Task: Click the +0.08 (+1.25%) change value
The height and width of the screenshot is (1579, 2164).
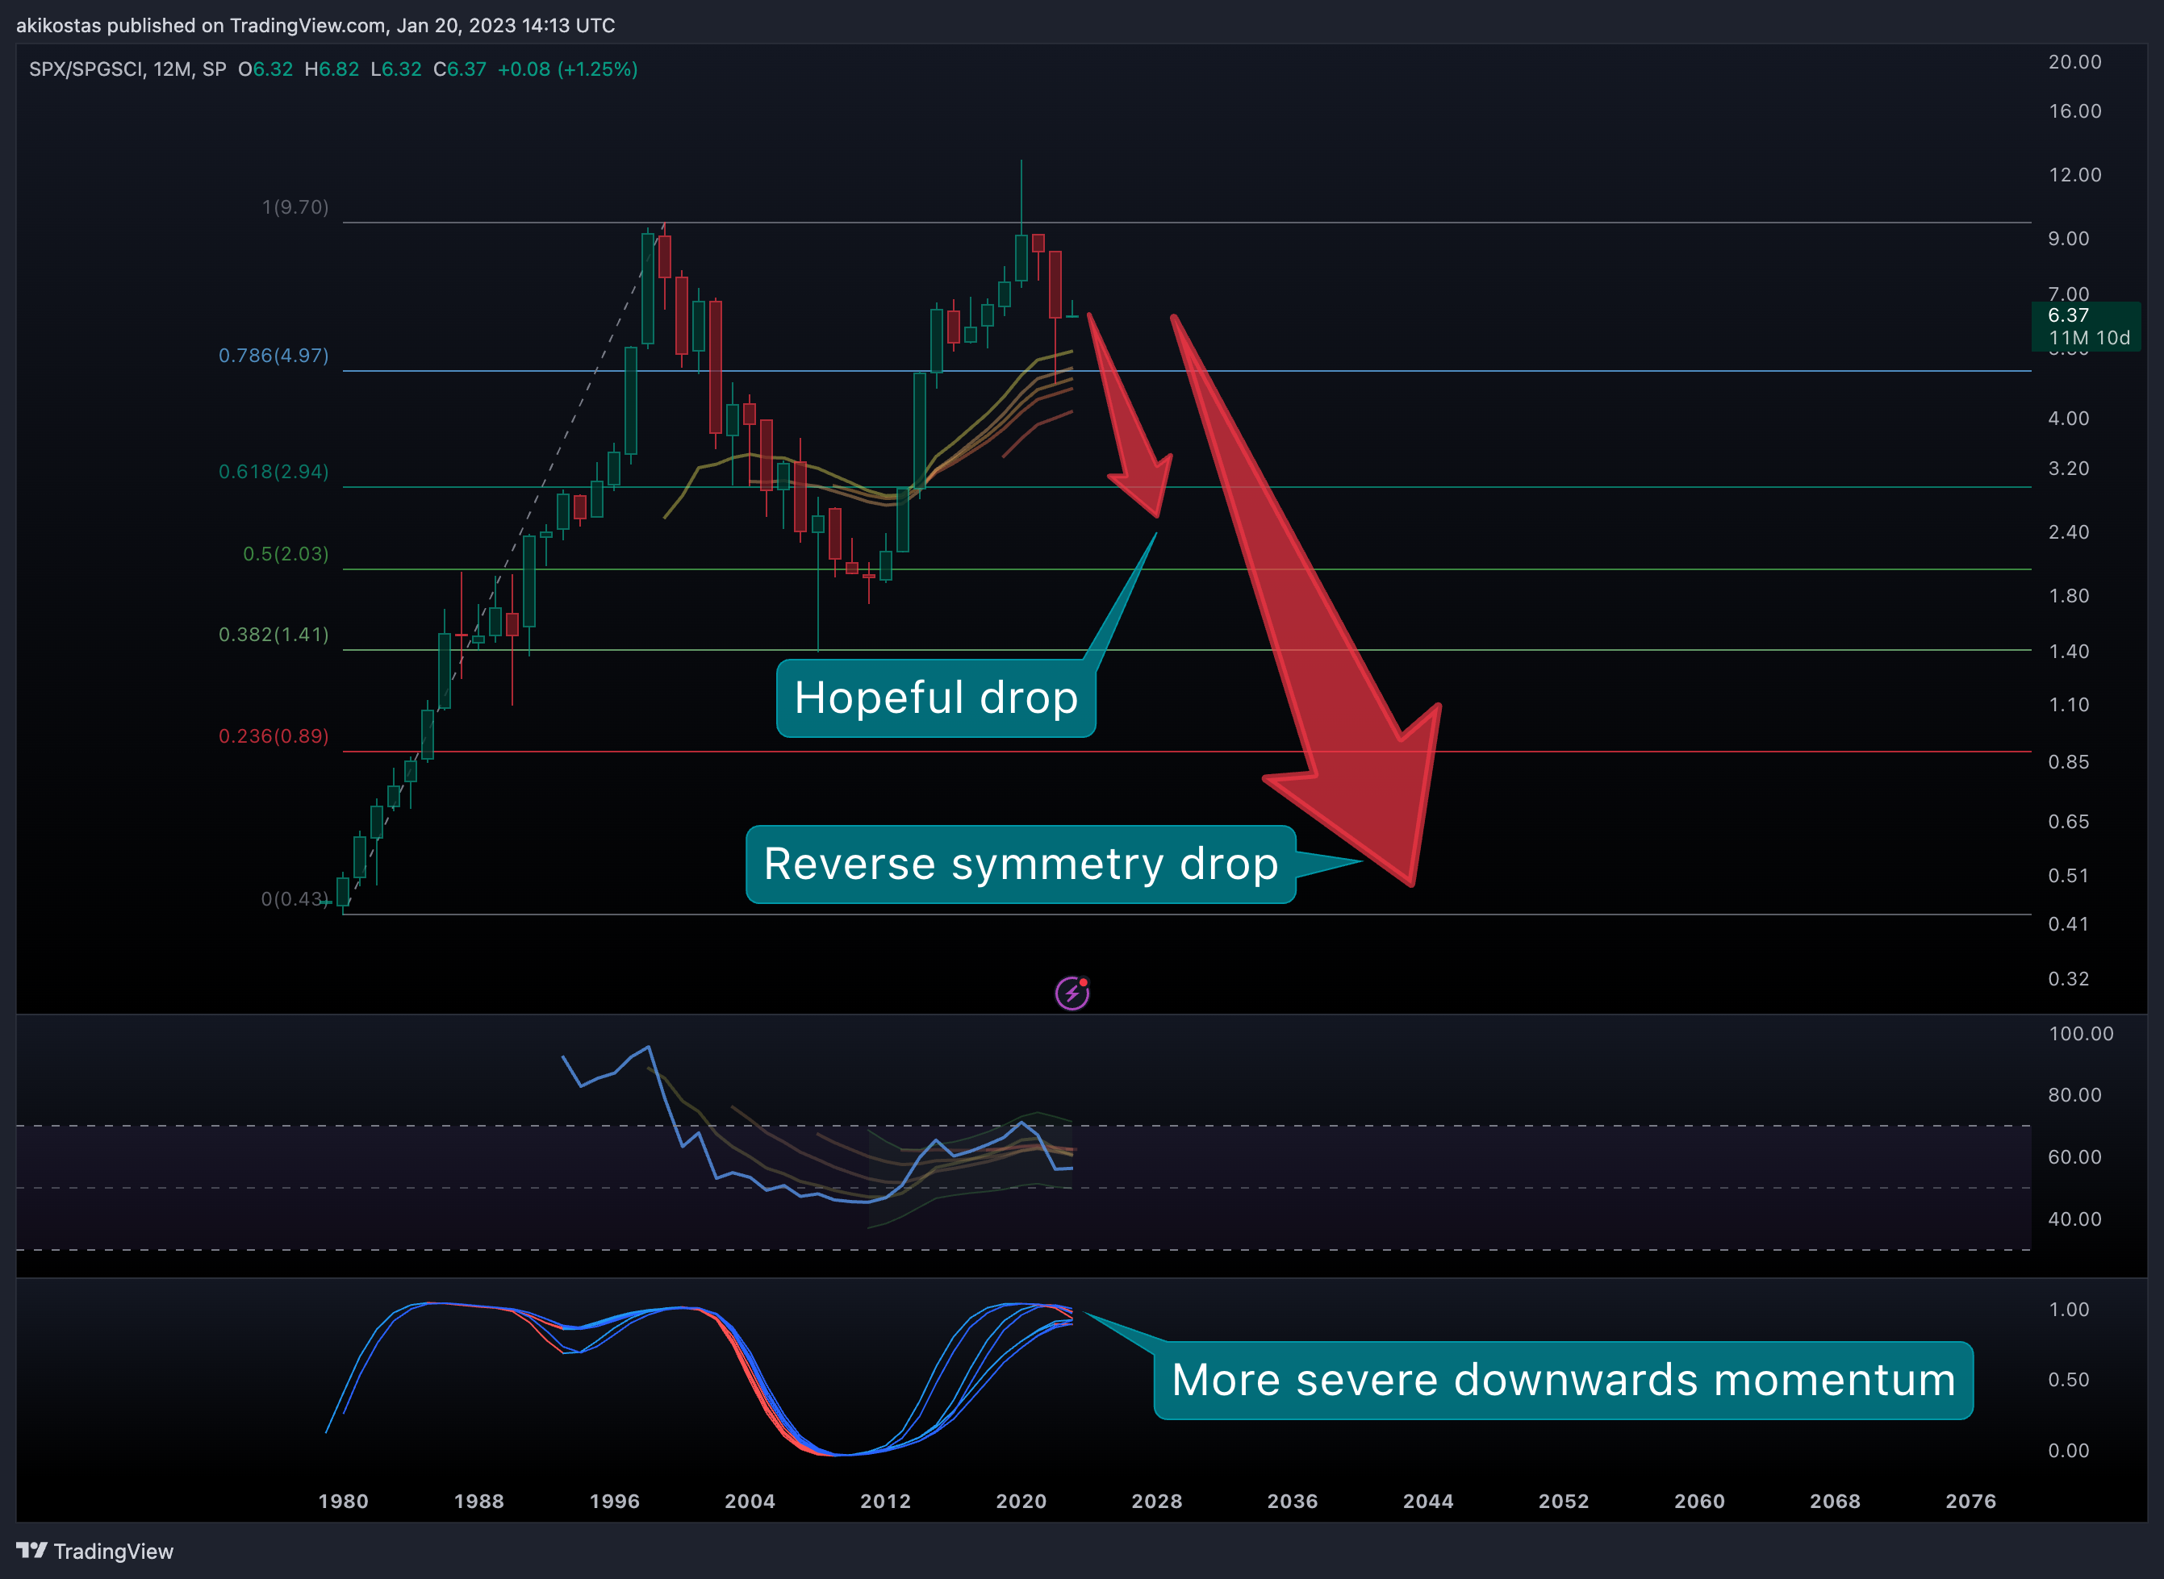Action: point(567,69)
